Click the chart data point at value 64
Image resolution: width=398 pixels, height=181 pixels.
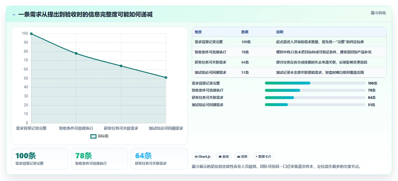121,66
